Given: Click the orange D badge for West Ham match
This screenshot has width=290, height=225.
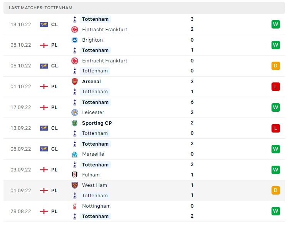Looking at the screenshot, I should [276, 190].
